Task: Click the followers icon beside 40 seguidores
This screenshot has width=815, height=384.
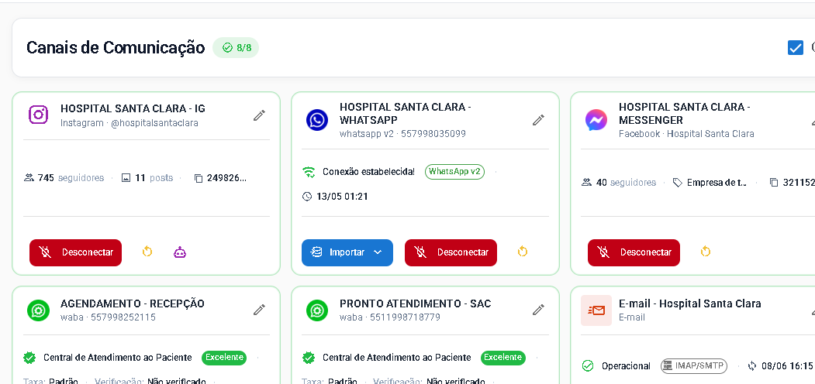Action: tap(587, 183)
